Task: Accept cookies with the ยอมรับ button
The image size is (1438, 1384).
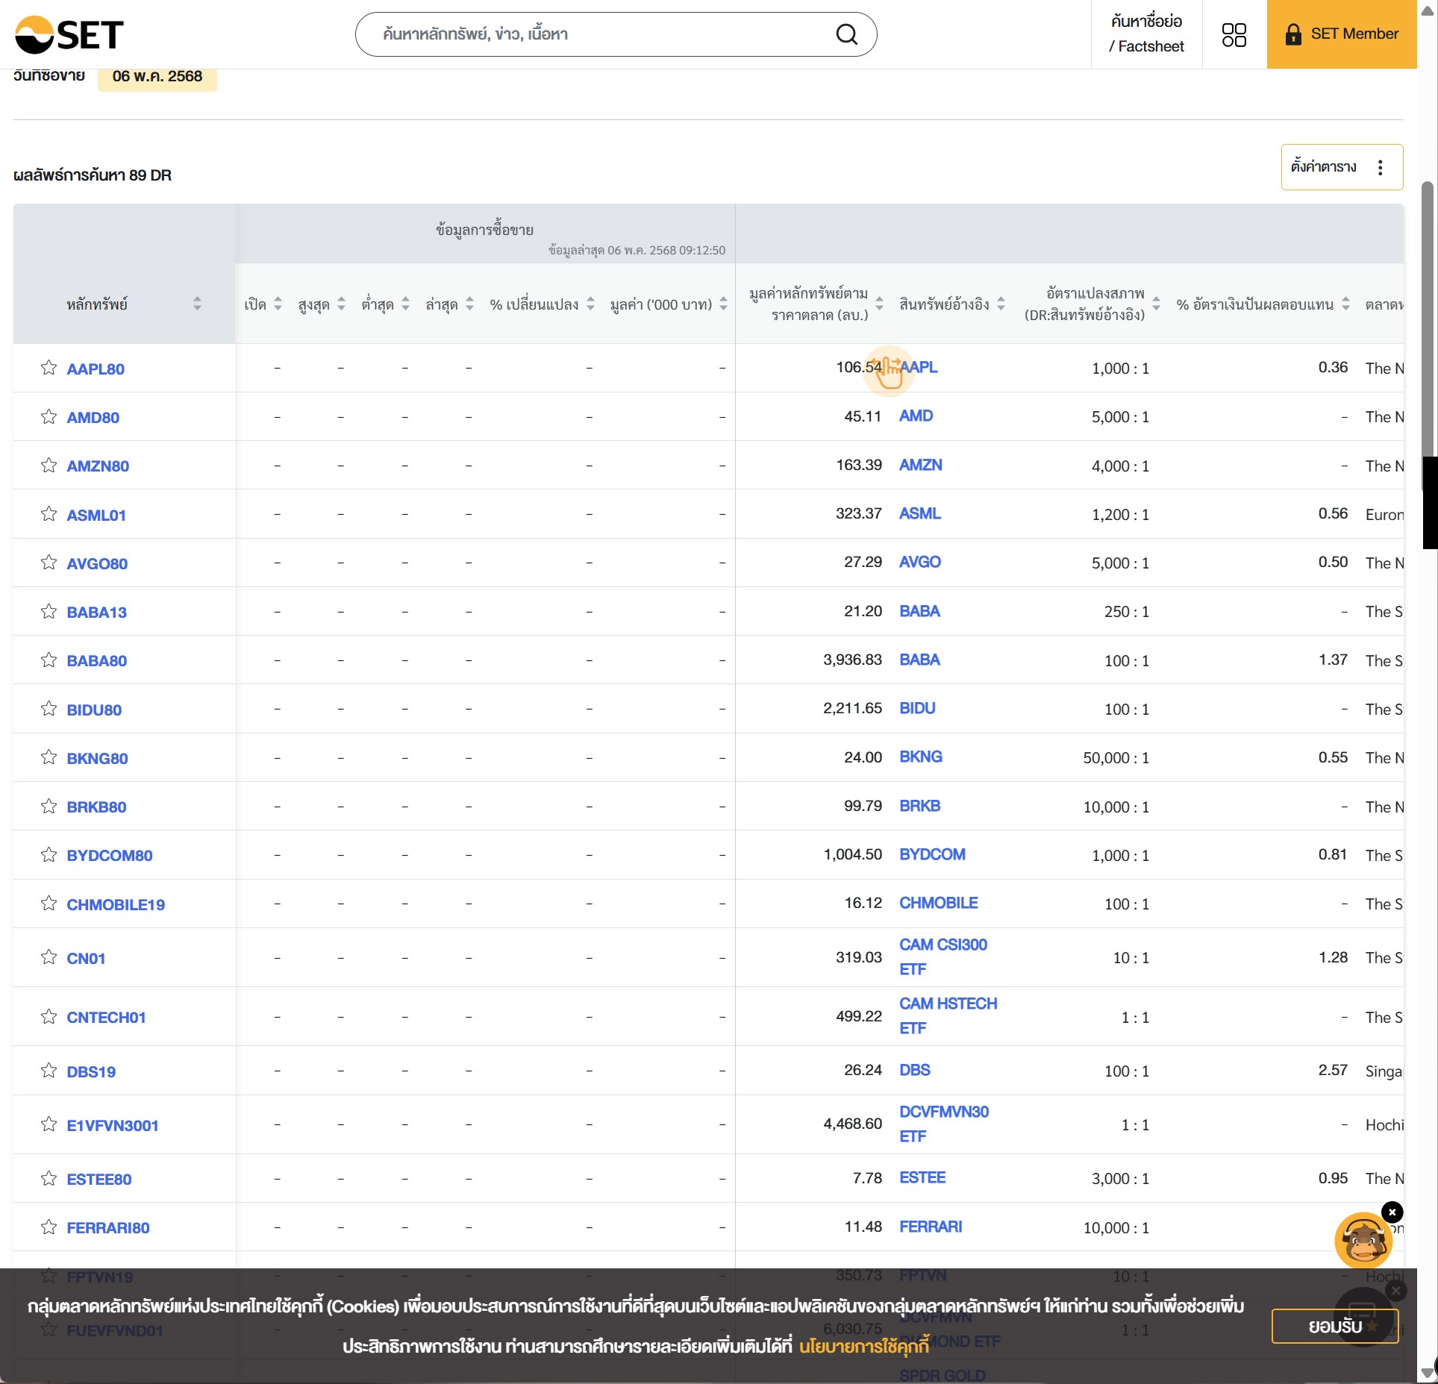Action: click(x=1334, y=1327)
